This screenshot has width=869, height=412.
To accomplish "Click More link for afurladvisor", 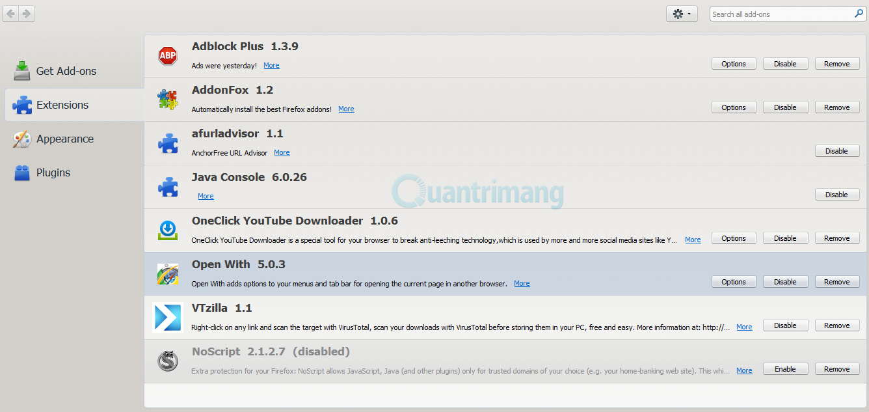I will (x=282, y=152).
